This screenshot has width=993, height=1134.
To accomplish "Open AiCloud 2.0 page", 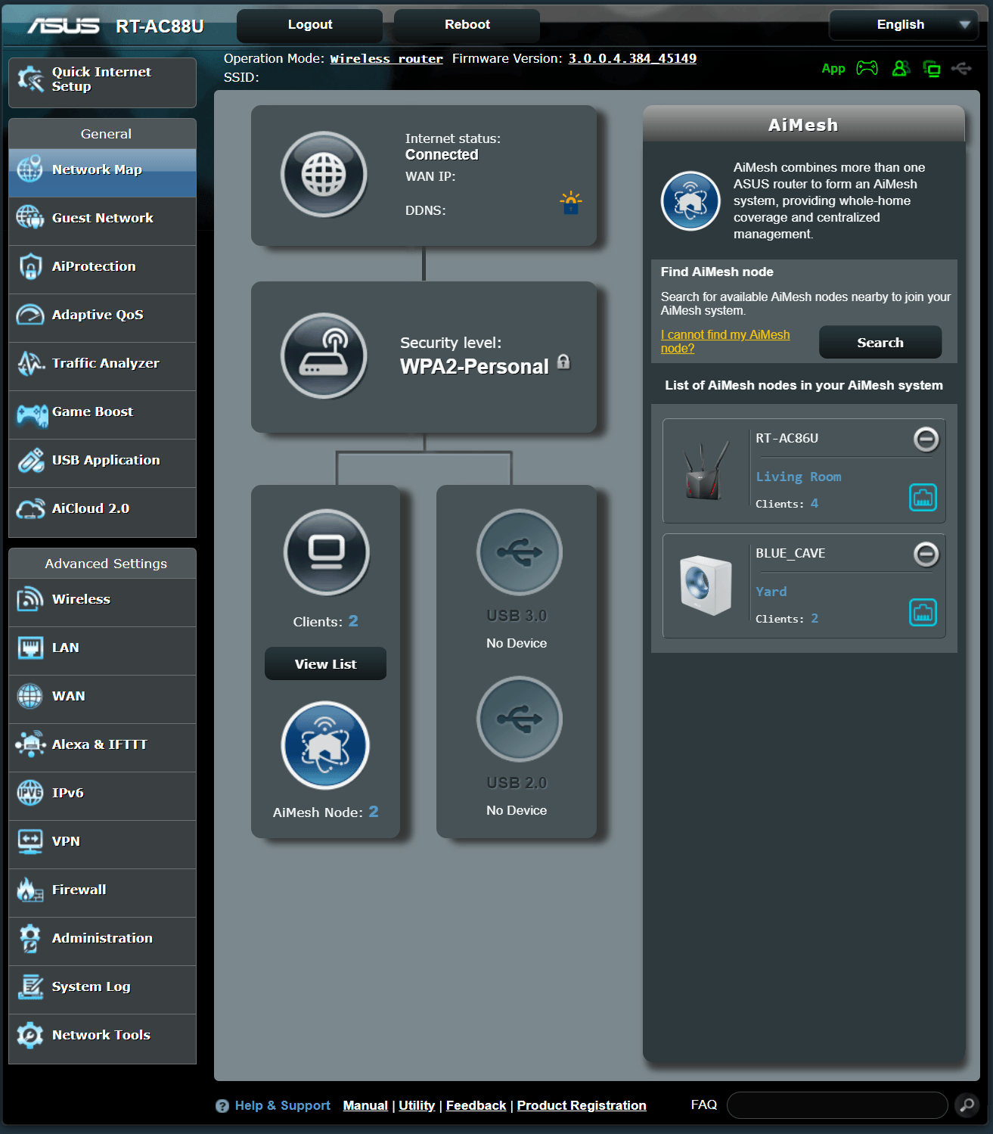I will [102, 511].
